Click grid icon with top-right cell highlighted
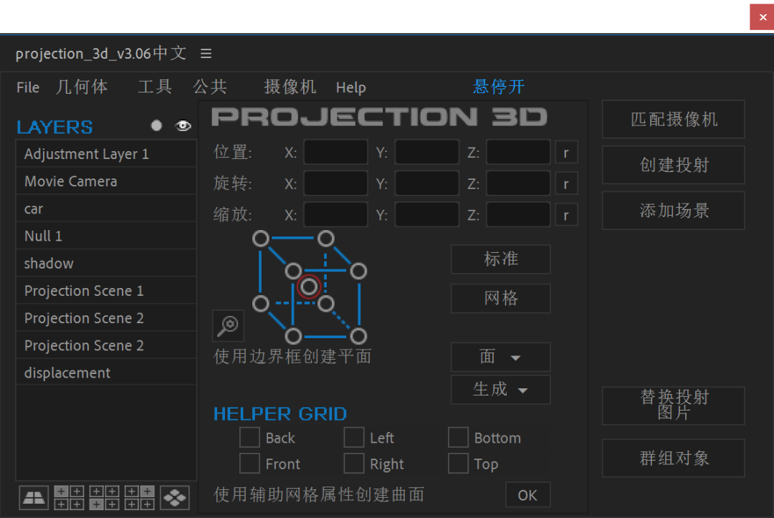774x518 pixels. (140, 498)
